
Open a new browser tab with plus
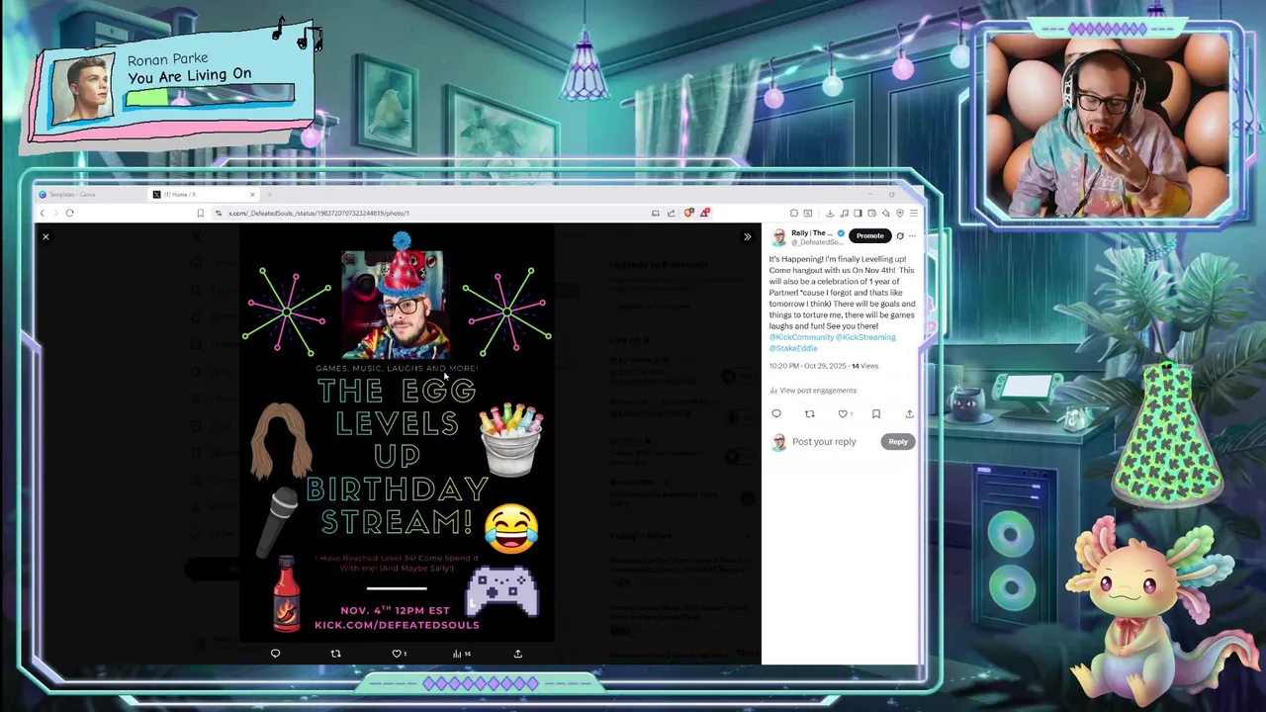(x=269, y=194)
